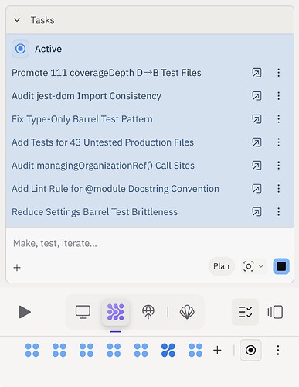Image resolution: width=299 pixels, height=387 pixels.
Task: Open the Add Lint Rule for @module task
Action: 115,189
